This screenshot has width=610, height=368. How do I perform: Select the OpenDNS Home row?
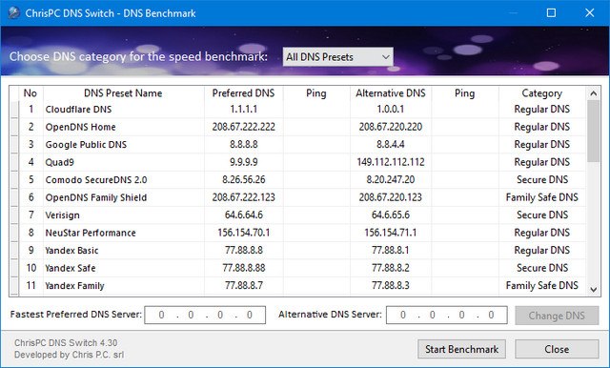pos(298,127)
